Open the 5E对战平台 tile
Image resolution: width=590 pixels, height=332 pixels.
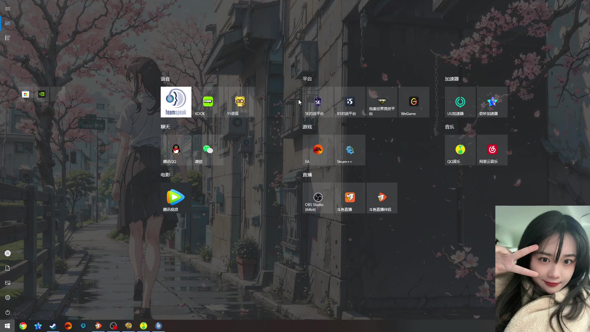318,102
